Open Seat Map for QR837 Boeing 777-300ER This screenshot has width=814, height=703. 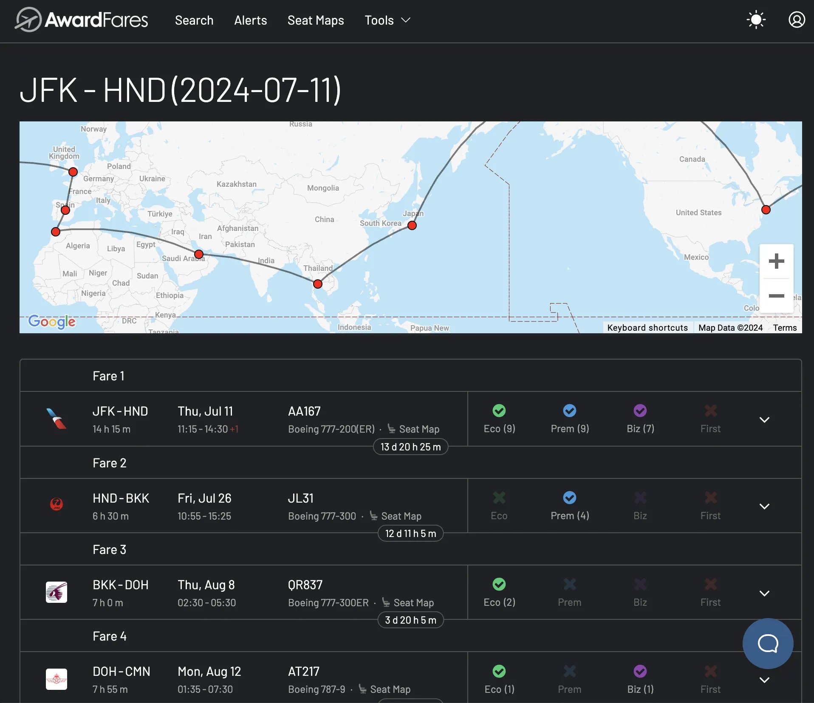[x=408, y=603]
